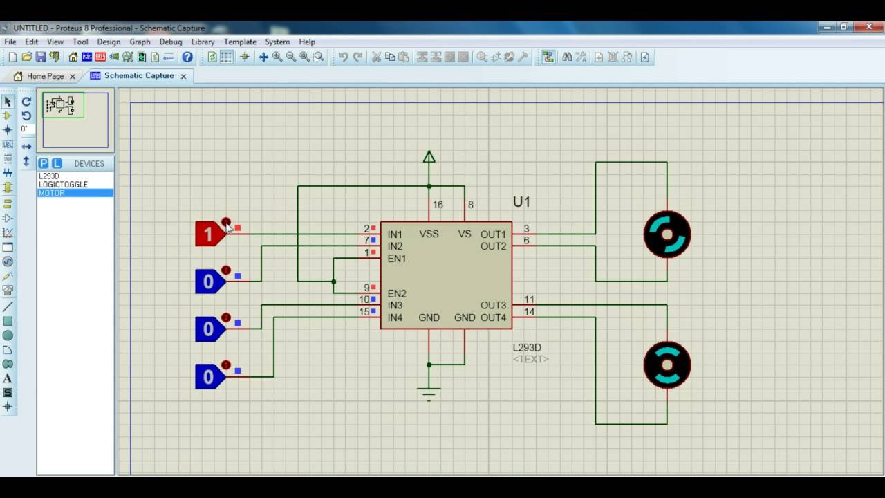The height and width of the screenshot is (498, 885).
Task: Select the Buses Mode tool
Action: click(x=8, y=173)
